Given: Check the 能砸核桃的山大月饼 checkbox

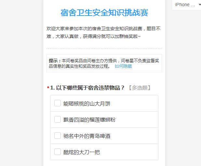Looking at the screenshot, I should (58, 103).
